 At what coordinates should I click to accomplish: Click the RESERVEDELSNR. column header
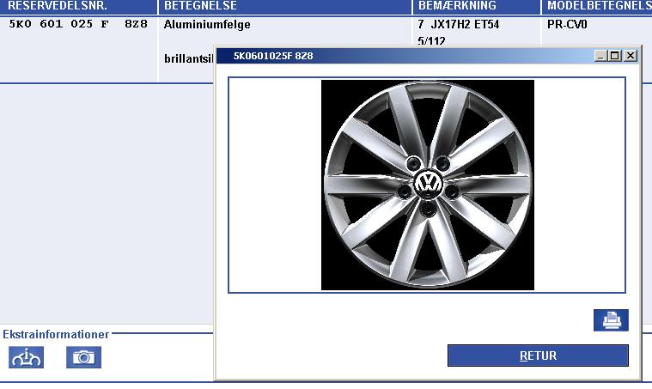[x=57, y=6]
